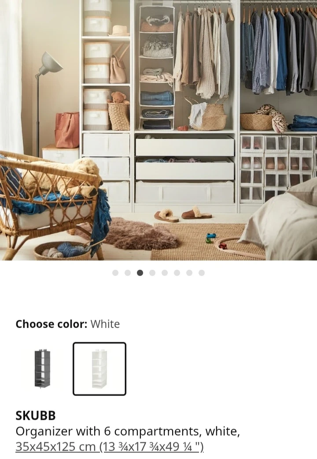Click the Organizer with 6 compartments description
Screen dimensions: 317x459
[x=128, y=431]
